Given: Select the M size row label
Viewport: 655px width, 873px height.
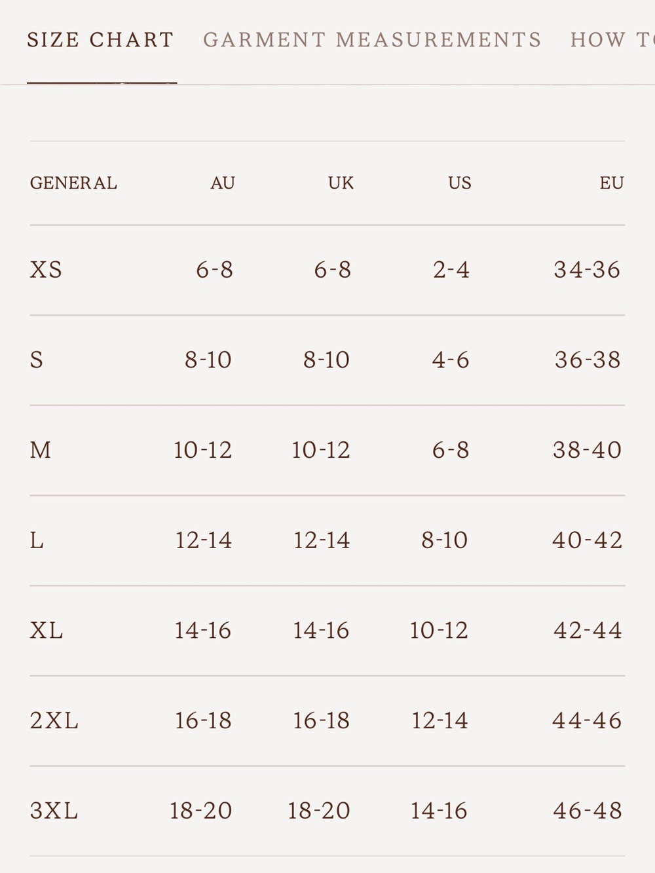Looking at the screenshot, I should [x=41, y=450].
